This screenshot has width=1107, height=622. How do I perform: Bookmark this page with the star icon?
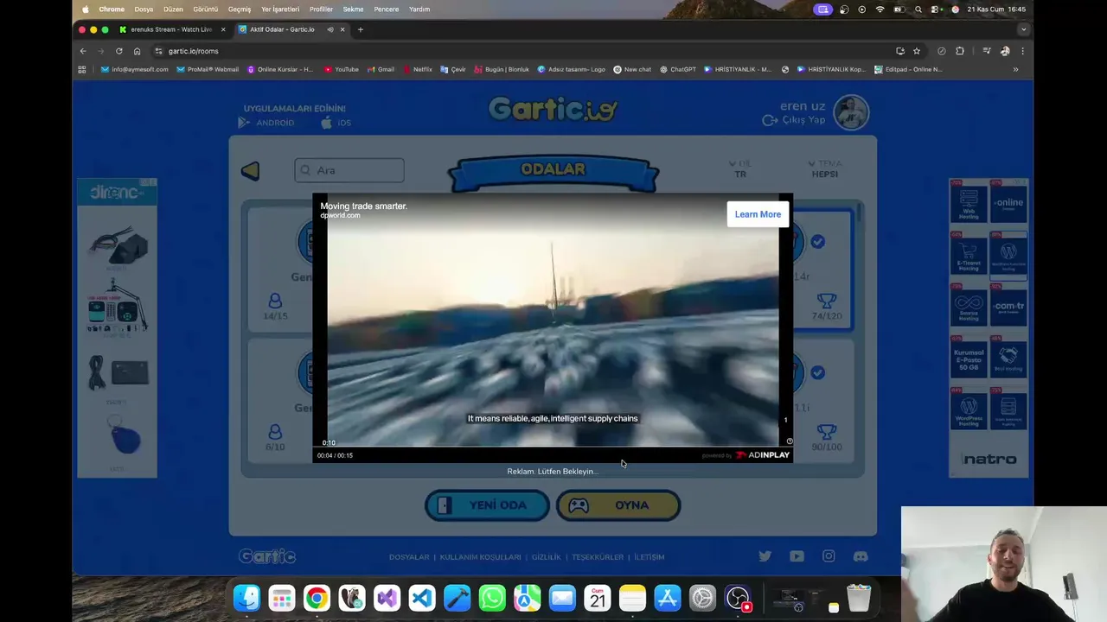pyautogui.click(x=917, y=51)
